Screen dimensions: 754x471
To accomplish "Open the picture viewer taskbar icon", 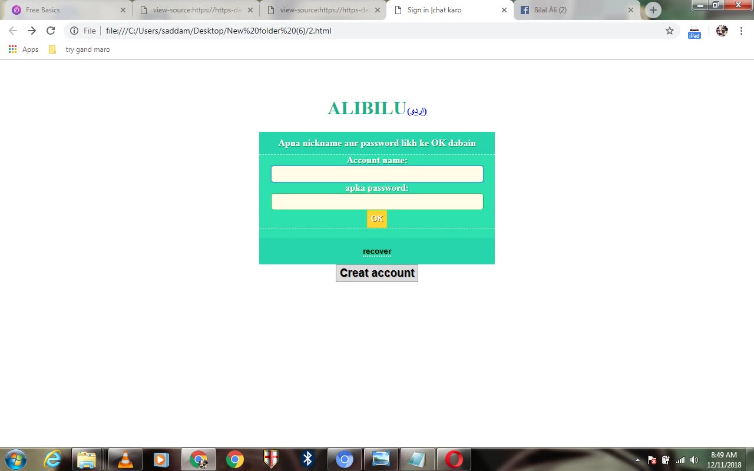I will (x=381, y=459).
